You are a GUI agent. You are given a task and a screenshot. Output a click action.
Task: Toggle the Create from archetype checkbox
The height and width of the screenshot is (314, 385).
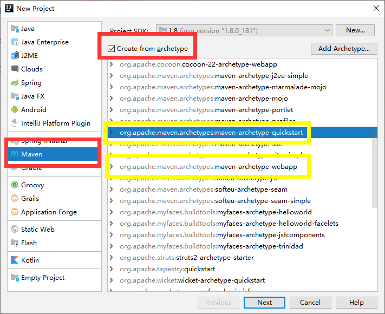click(x=111, y=48)
